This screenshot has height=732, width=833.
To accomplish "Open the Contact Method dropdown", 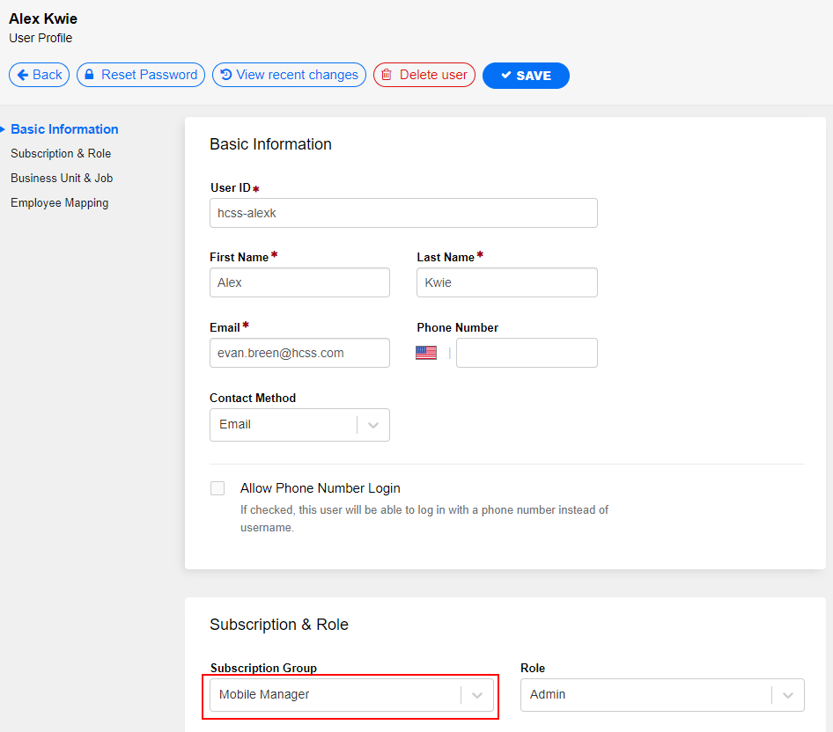I will click(373, 424).
